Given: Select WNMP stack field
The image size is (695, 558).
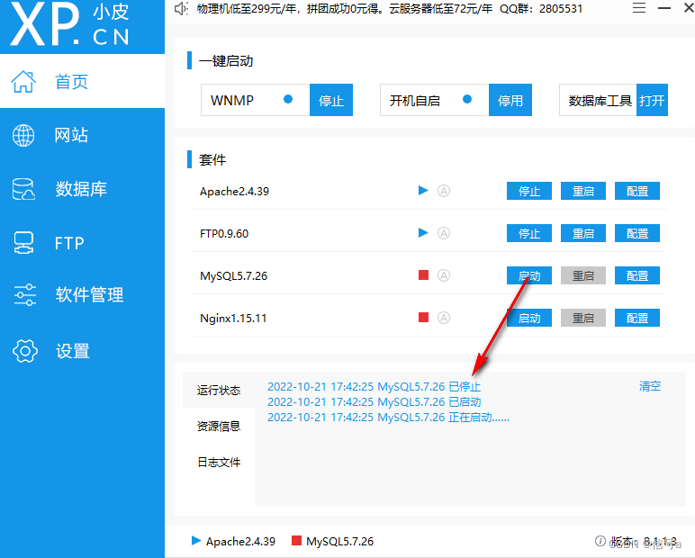Looking at the screenshot, I should [255, 100].
